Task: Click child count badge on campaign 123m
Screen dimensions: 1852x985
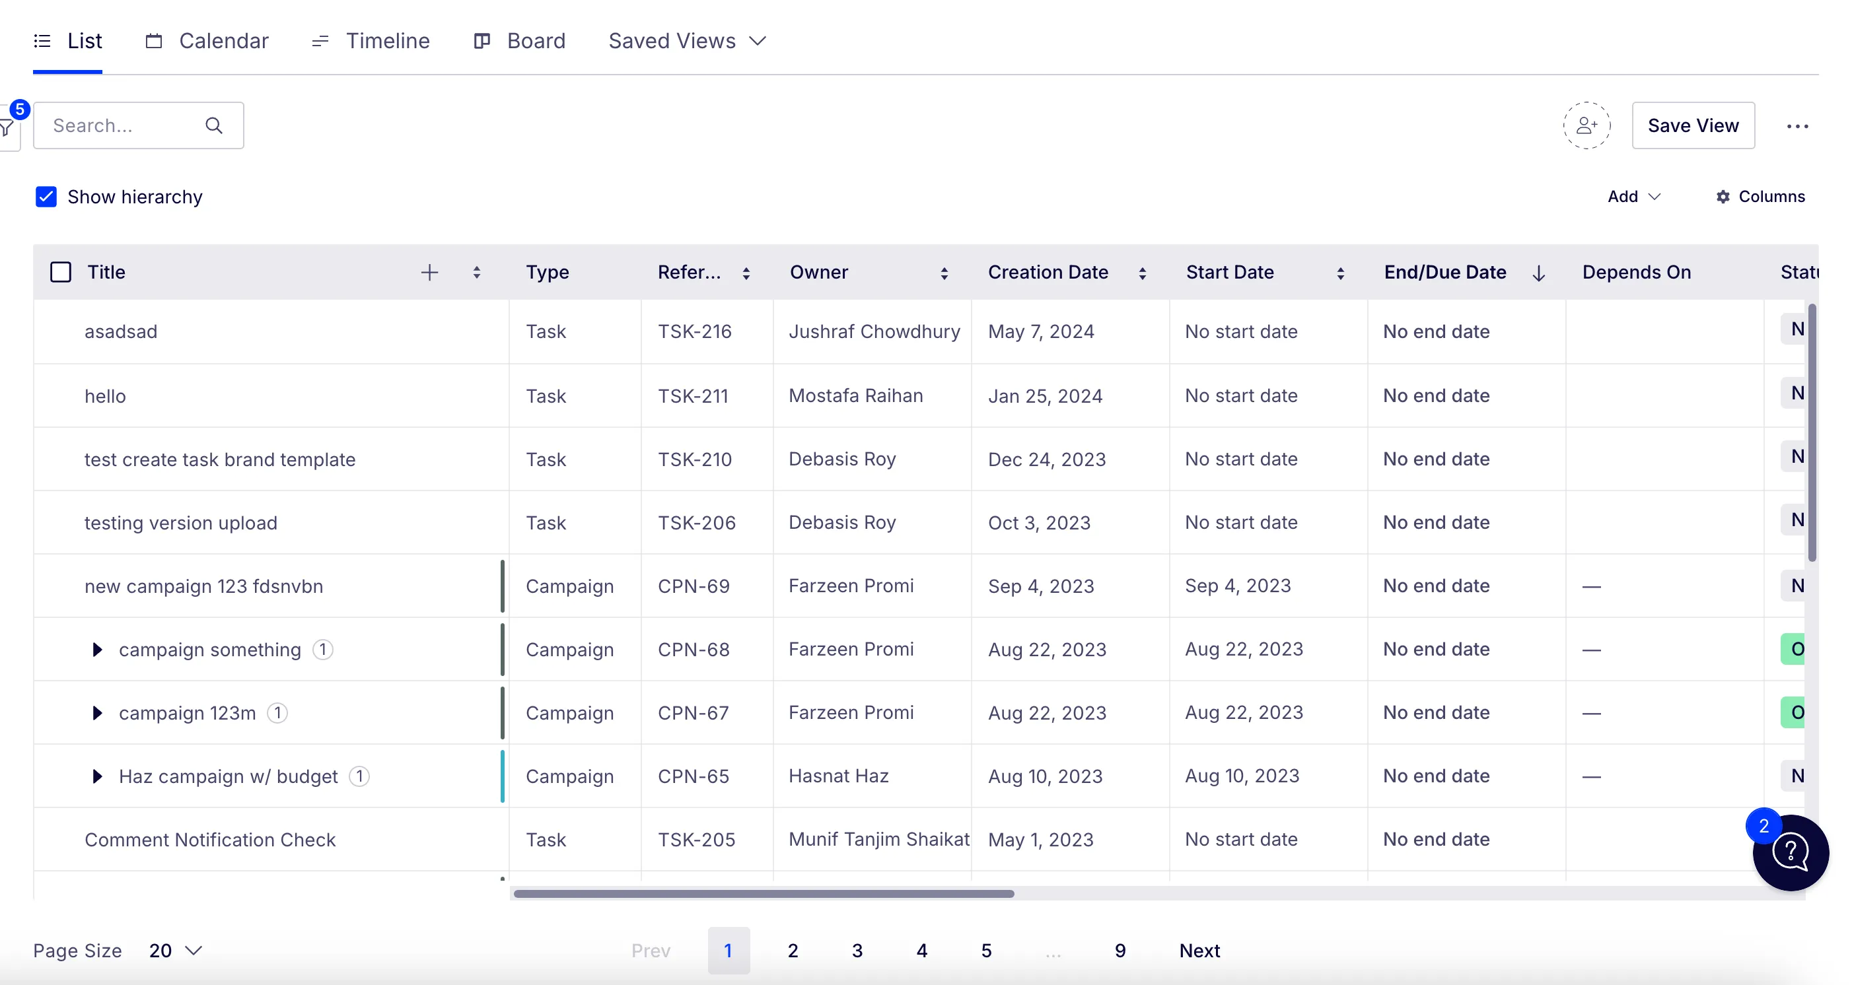Action: (277, 713)
